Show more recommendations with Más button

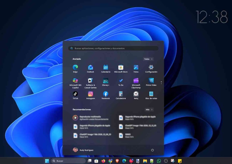pyautogui.click(x=149, y=110)
